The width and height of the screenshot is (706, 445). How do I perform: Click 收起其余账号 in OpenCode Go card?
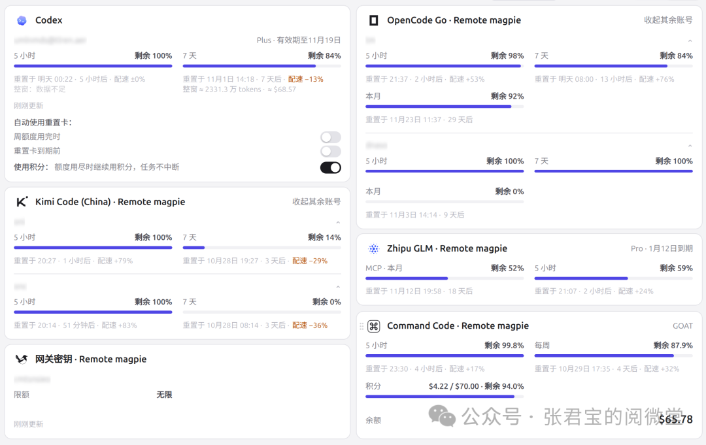click(x=668, y=20)
